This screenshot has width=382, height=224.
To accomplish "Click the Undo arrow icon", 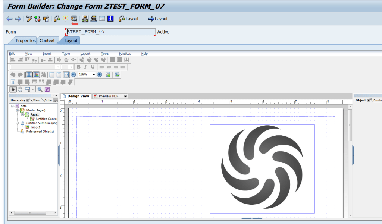I will pyautogui.click(x=13, y=74).
